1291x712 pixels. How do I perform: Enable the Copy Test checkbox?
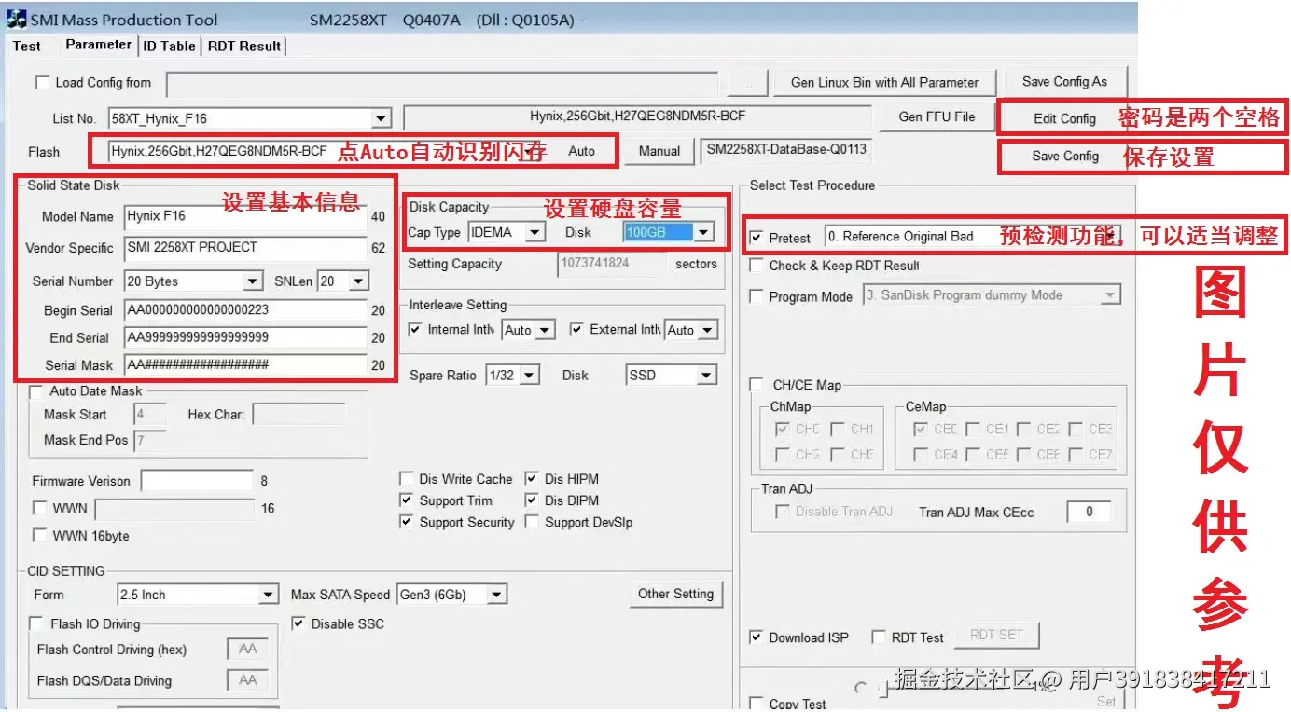pos(757,704)
